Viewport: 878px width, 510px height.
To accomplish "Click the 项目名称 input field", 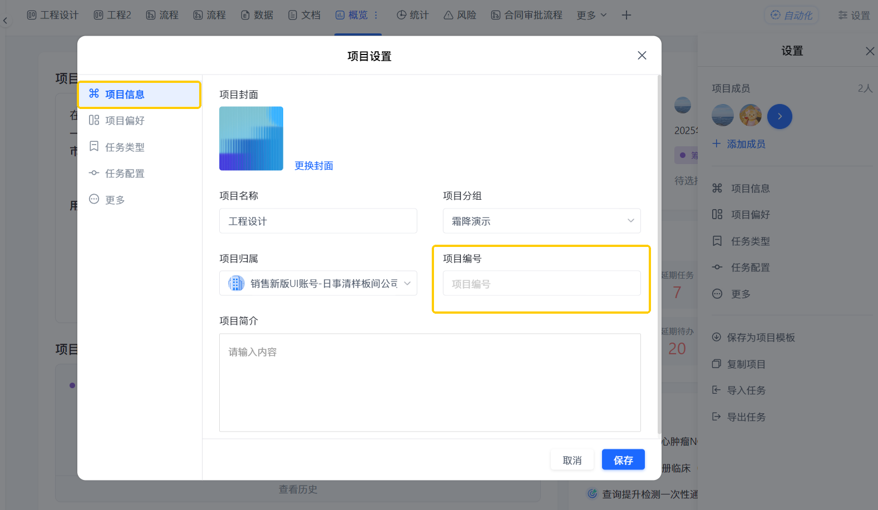I will coord(318,221).
